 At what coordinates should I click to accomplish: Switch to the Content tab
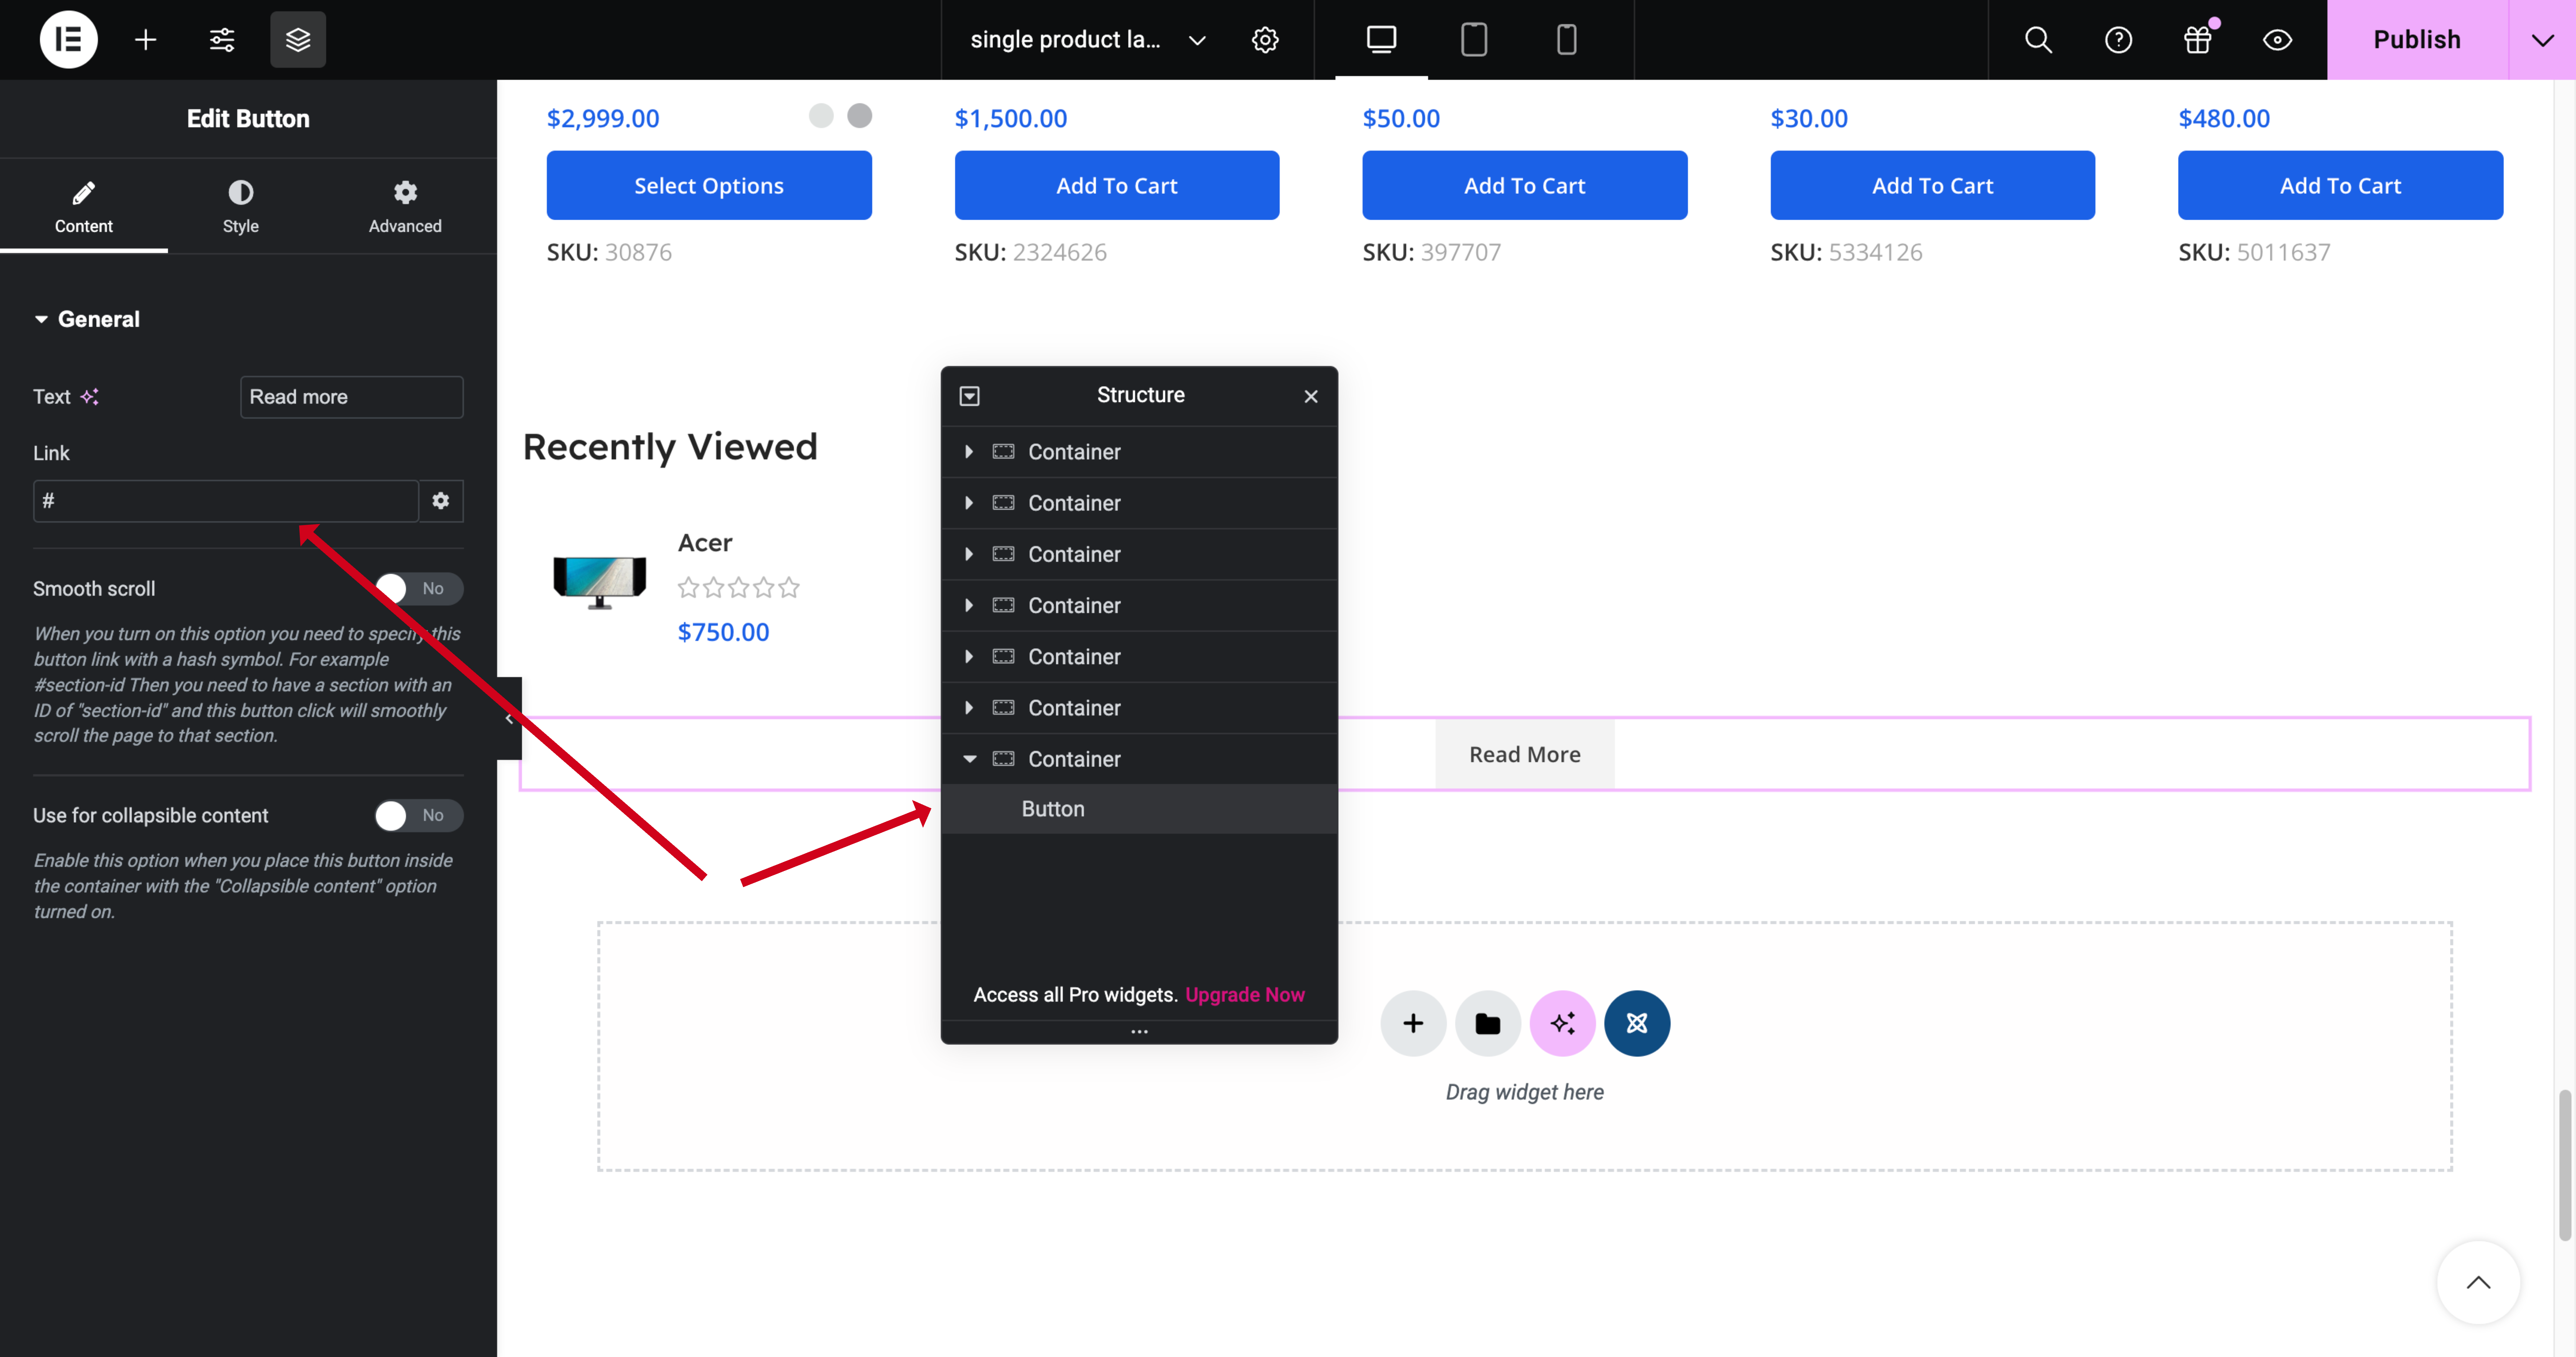(x=84, y=207)
